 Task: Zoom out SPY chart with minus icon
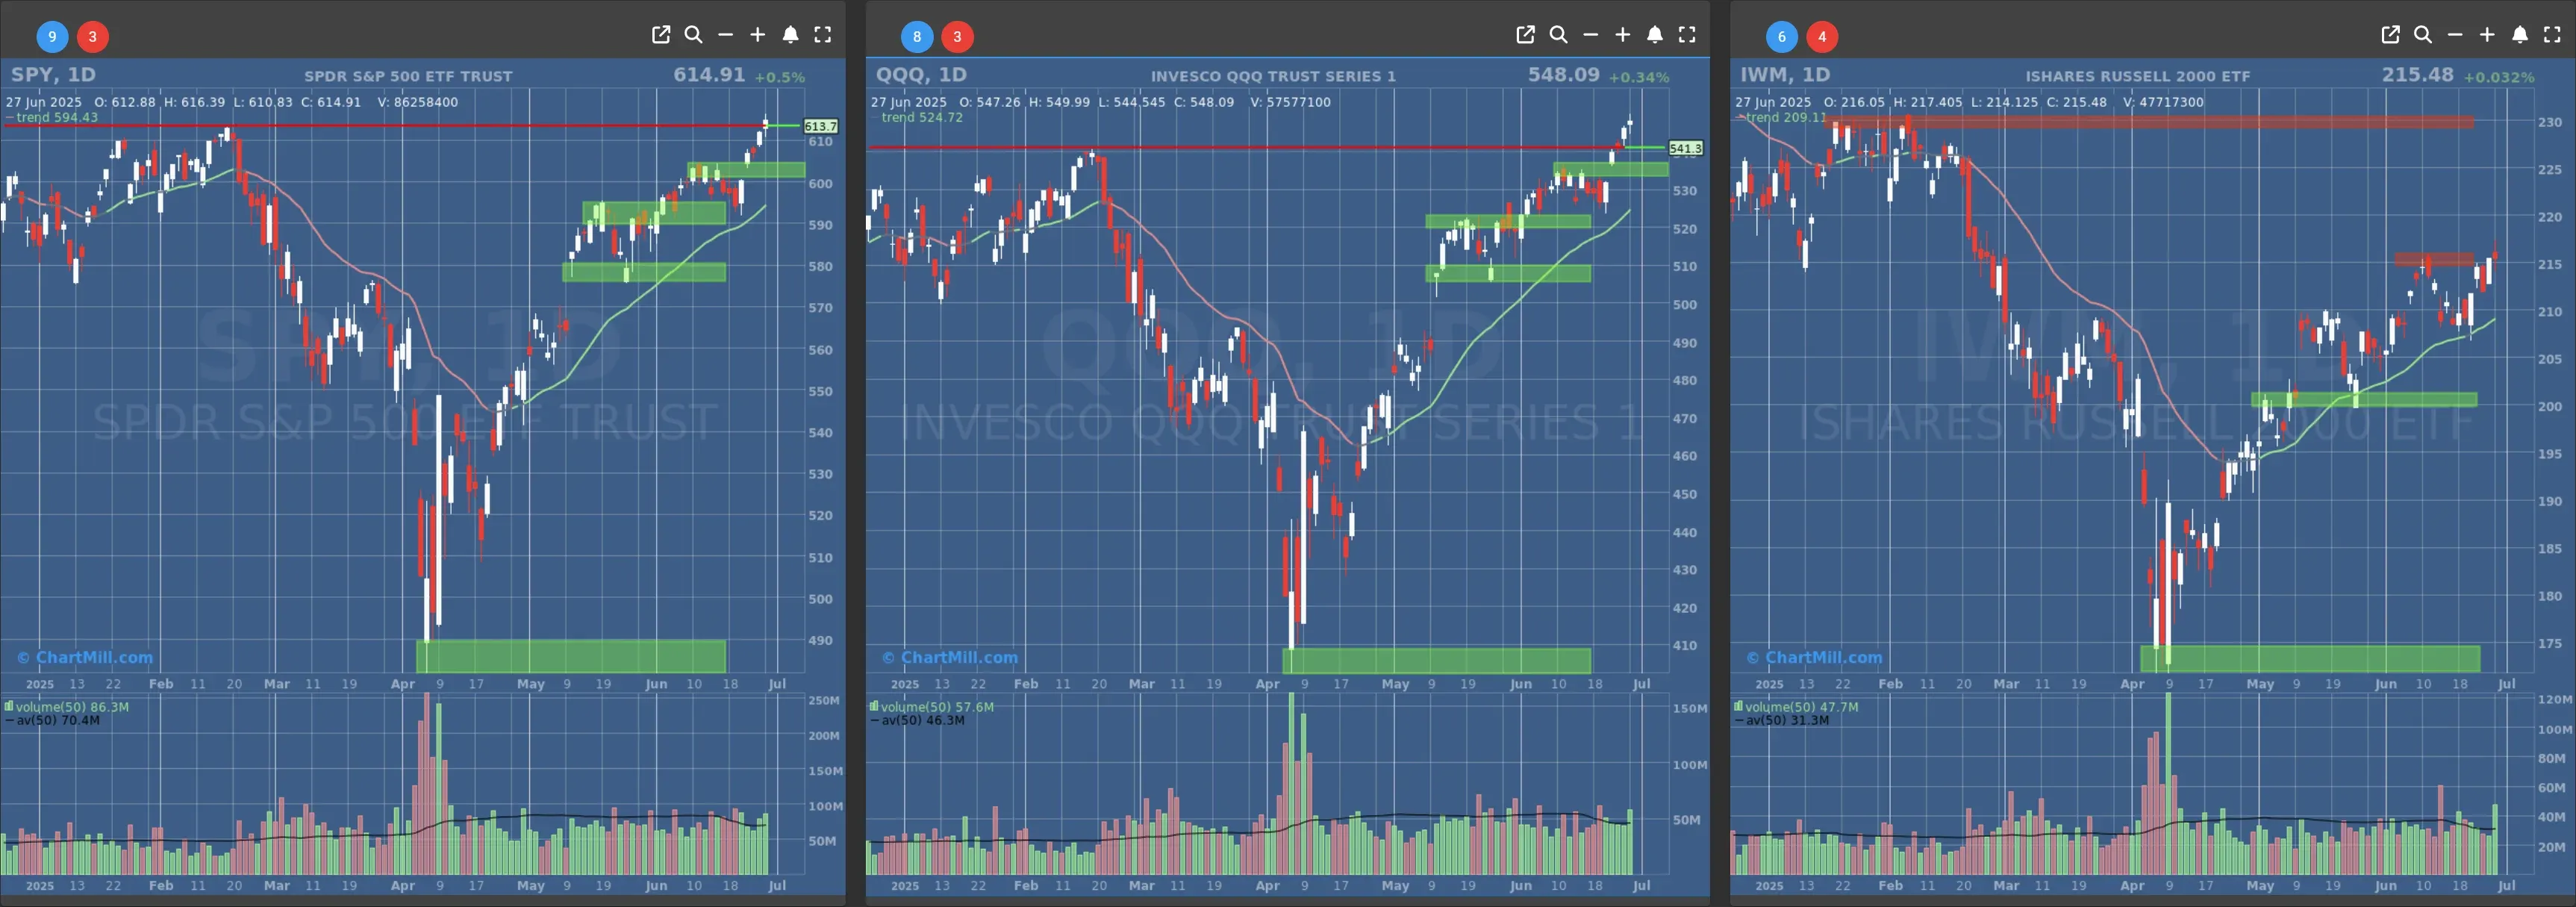click(726, 35)
